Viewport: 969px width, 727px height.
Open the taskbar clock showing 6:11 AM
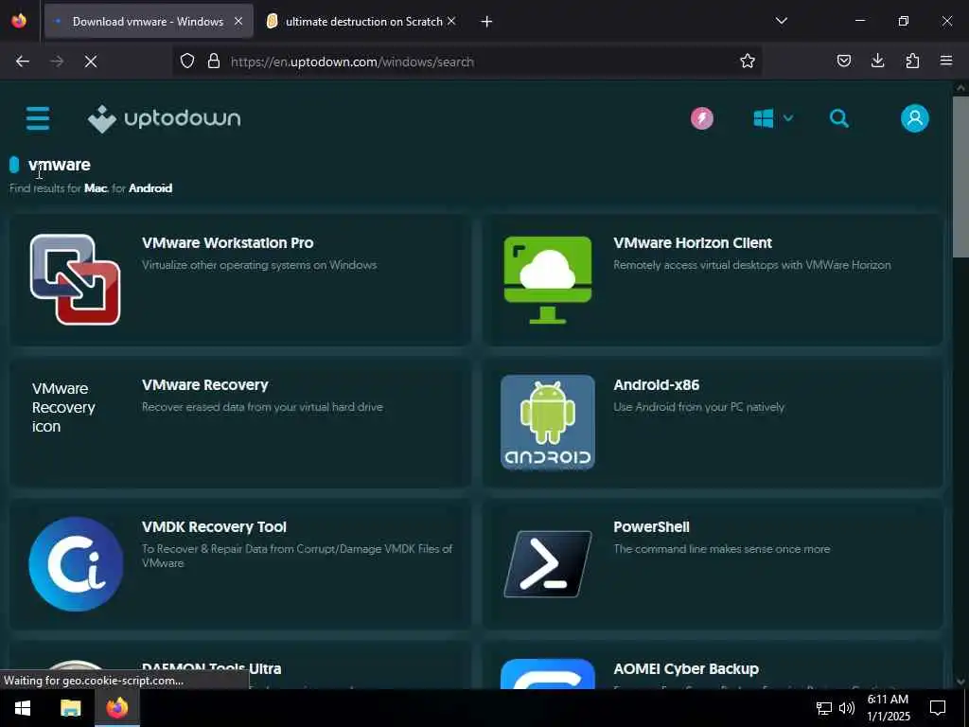pyautogui.click(x=888, y=708)
